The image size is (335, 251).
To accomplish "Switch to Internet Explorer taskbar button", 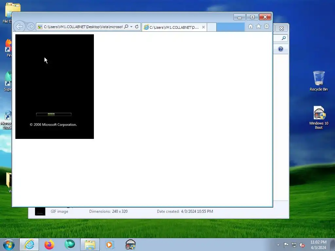I will pos(29,244).
